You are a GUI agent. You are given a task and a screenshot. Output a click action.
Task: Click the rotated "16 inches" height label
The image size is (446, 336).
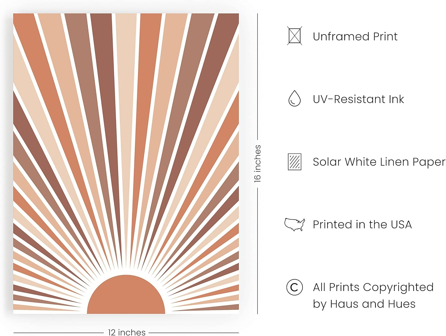coord(257,163)
